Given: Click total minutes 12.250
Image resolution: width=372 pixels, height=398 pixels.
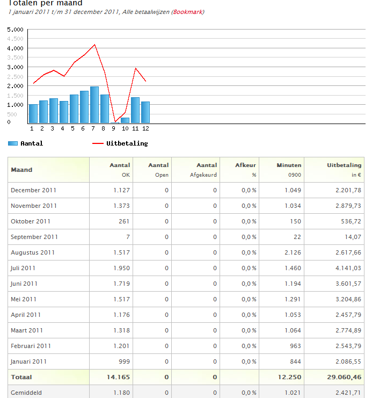Looking at the screenshot, I should pos(289,377).
